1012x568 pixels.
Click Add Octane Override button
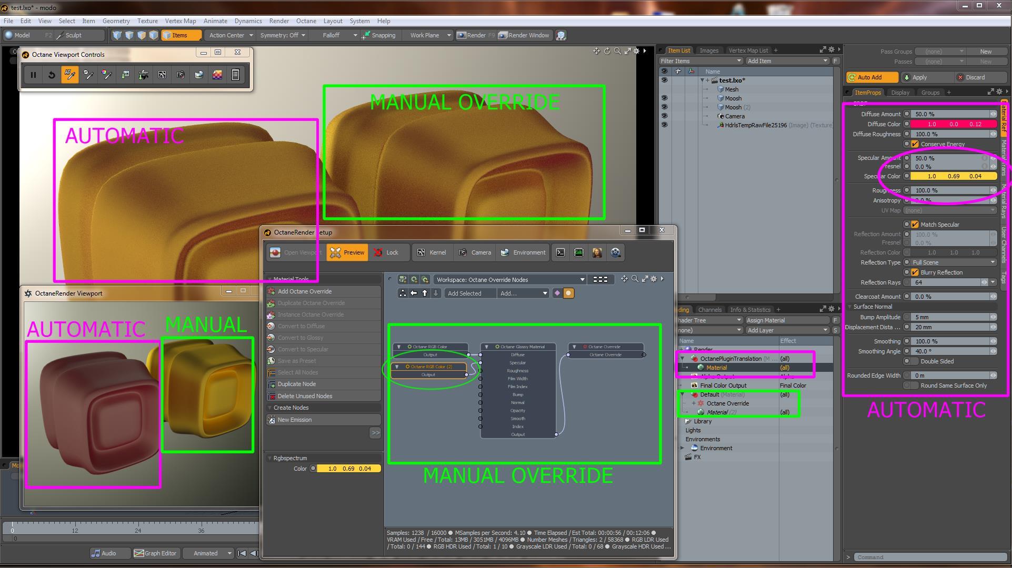coord(304,291)
